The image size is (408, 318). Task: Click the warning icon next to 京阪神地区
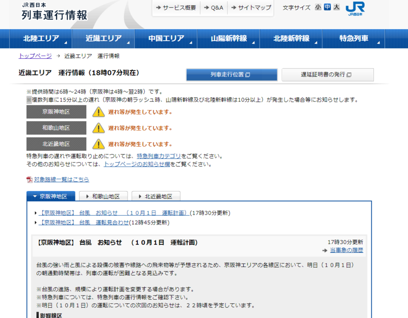pos(98,112)
